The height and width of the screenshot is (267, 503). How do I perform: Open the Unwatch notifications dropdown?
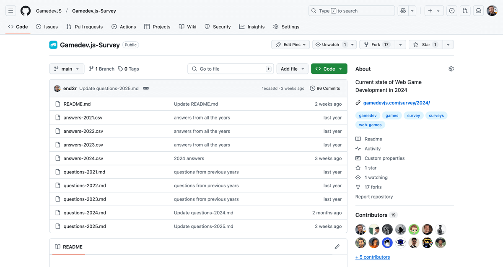coord(334,45)
